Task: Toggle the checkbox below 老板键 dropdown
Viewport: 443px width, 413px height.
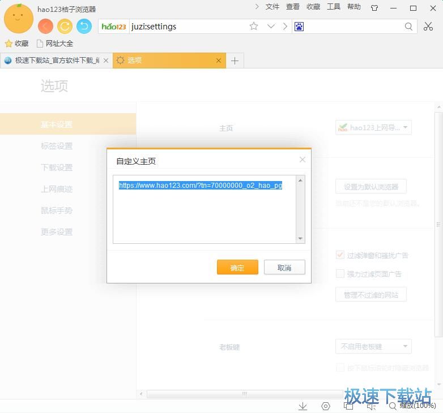Action: (340, 367)
